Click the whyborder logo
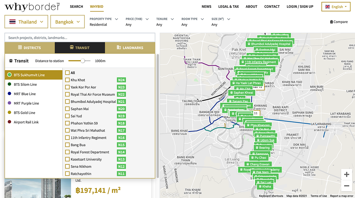355x198 pixels. tap(32, 7)
